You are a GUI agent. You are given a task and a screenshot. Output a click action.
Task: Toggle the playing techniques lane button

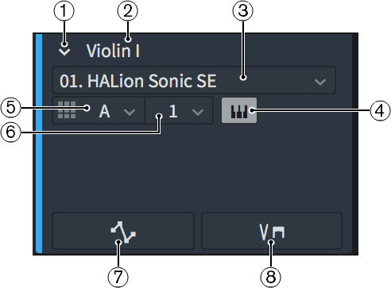[x=272, y=231]
